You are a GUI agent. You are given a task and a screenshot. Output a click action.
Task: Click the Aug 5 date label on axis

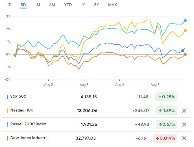click(x=155, y=85)
